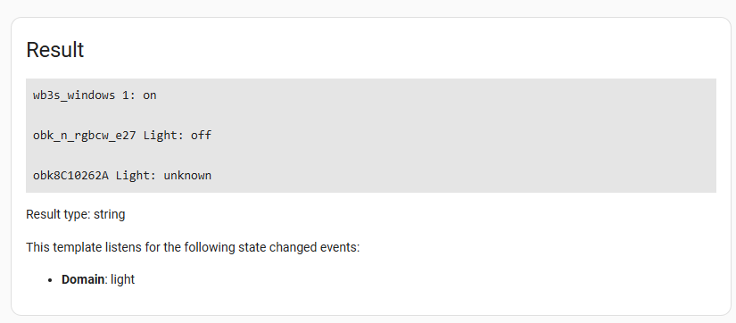This screenshot has height=323, width=736.
Task: Click 'Light:' label in second output line
Action: point(164,136)
